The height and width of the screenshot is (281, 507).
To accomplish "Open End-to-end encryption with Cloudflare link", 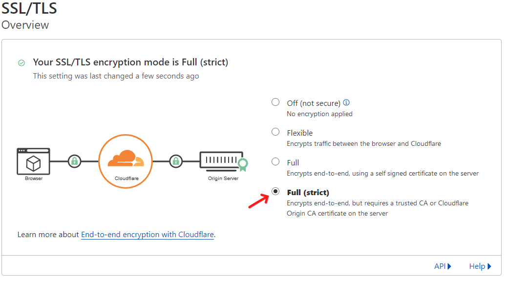I will click(148, 235).
